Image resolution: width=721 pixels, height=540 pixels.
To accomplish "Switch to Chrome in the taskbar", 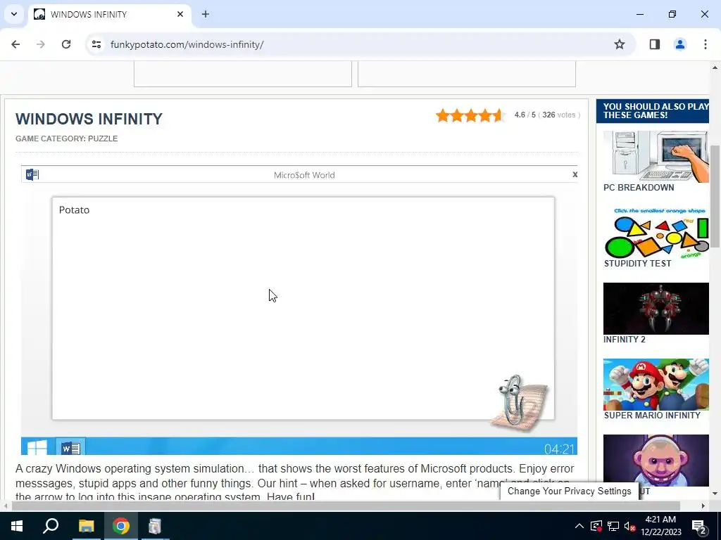I will coord(121,526).
